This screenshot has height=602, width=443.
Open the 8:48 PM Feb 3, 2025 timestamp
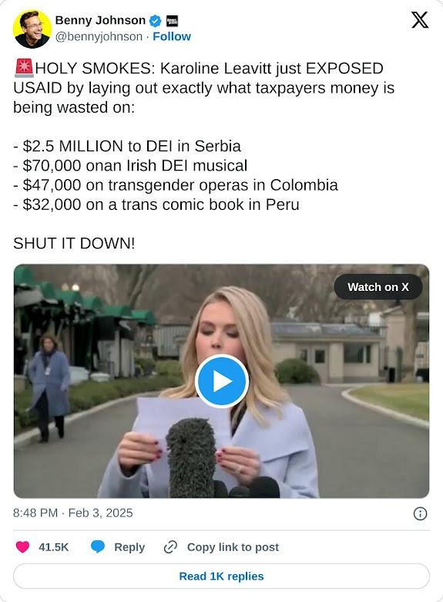73,513
